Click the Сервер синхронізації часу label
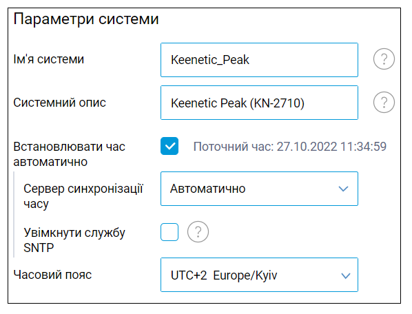This screenshot has width=412, height=314. (83, 196)
